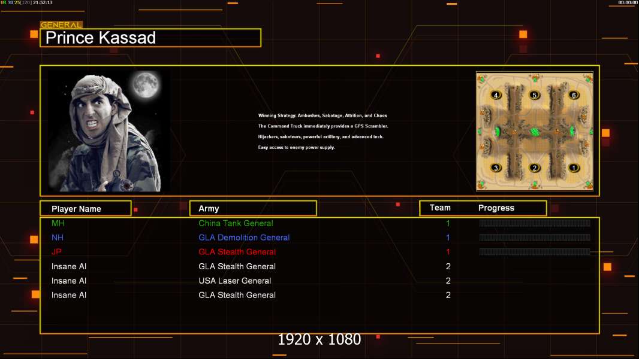The image size is (639, 359).
Task: Click the center green supply area on minimap
Action: tap(535, 131)
